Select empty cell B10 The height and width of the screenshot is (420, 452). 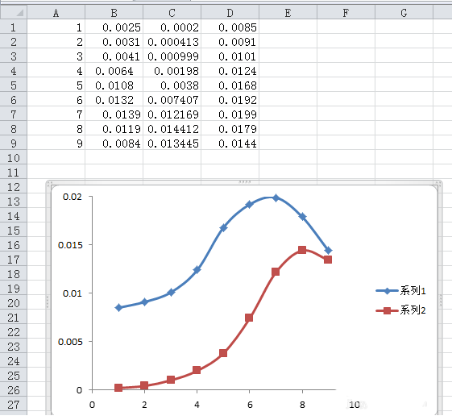(114, 157)
